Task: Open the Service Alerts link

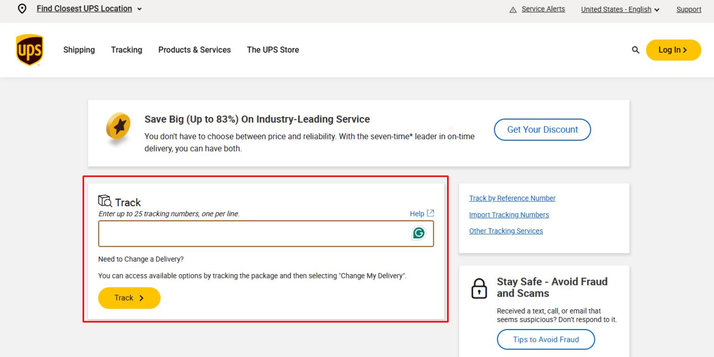Action: (543, 9)
